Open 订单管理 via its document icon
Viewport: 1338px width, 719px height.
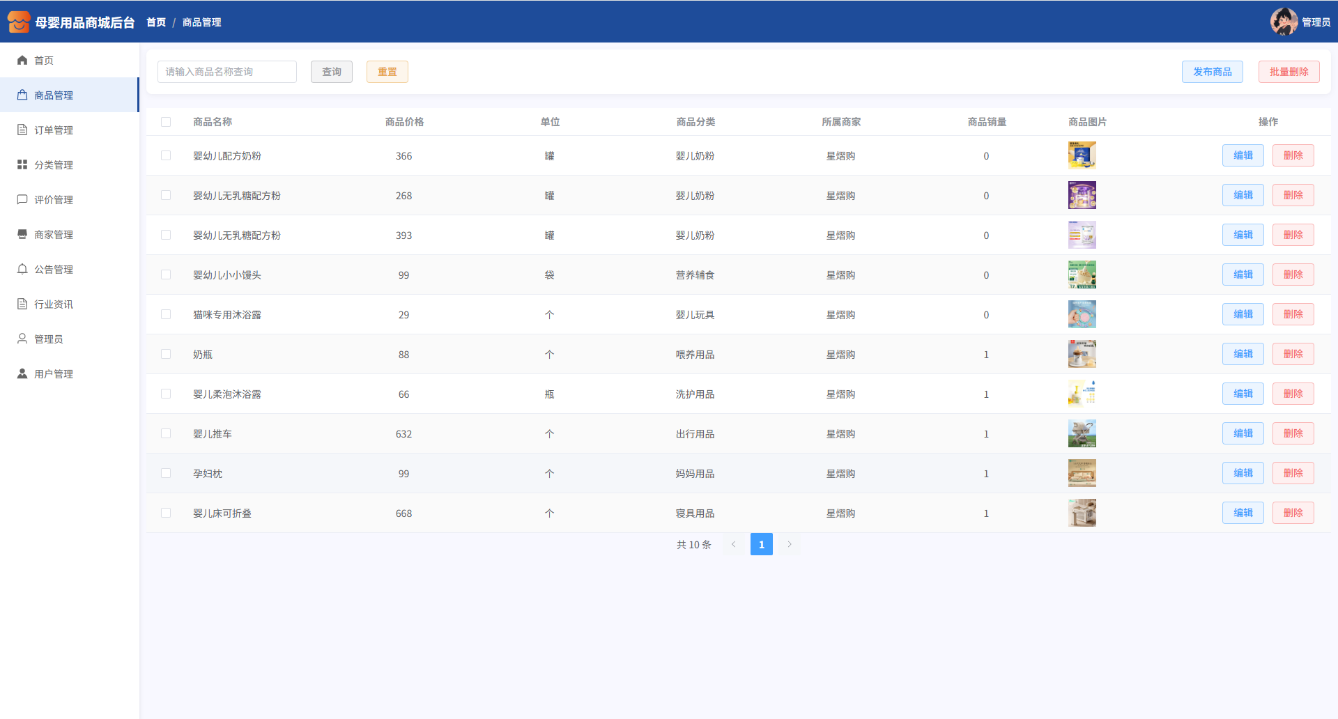pyautogui.click(x=22, y=130)
